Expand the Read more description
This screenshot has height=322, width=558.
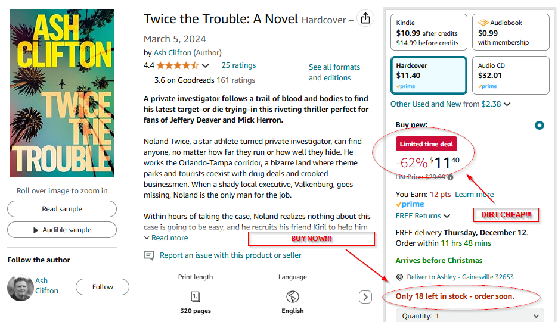click(166, 238)
